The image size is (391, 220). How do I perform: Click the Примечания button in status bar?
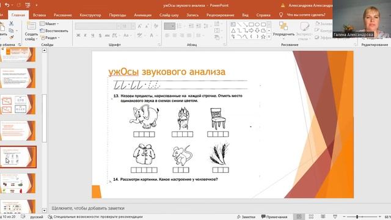pyautogui.click(x=274, y=217)
